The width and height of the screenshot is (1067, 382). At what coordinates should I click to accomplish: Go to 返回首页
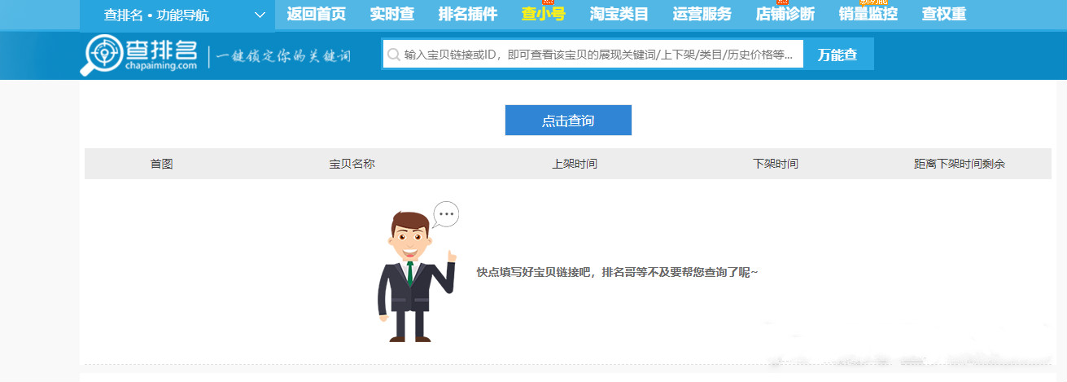pyautogui.click(x=316, y=14)
